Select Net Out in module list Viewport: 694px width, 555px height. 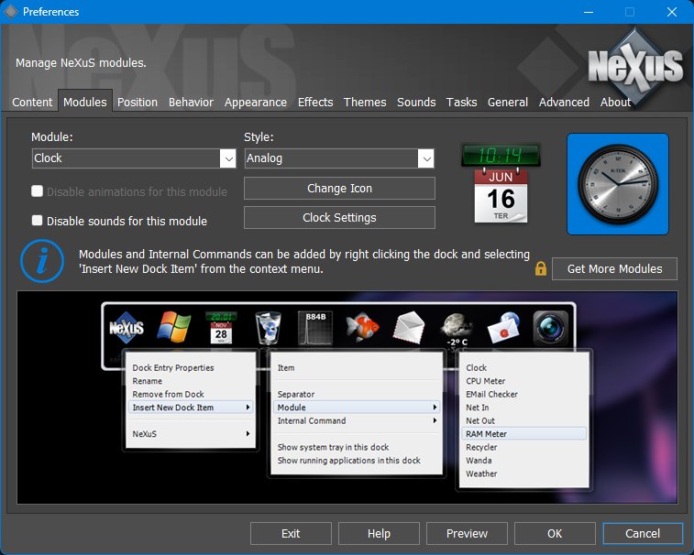[x=524, y=420]
